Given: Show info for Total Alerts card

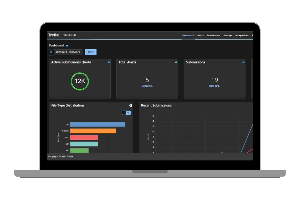Looking at the screenshot, I should tap(176, 62).
